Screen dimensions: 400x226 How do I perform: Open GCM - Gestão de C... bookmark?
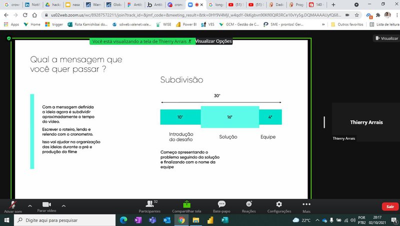tap(239, 24)
